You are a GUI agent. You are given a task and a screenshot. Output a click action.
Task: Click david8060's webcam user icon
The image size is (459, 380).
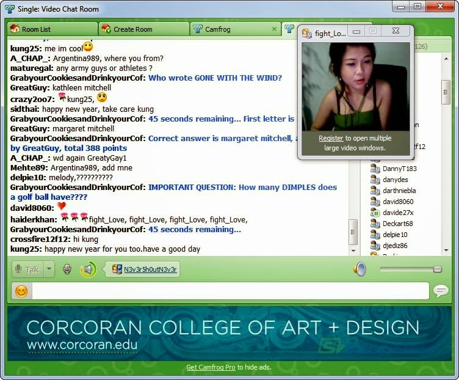pos(375,201)
